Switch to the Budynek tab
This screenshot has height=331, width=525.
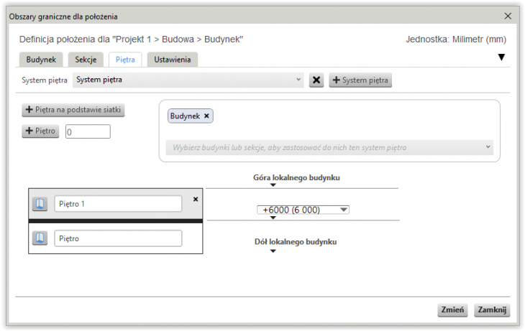pyautogui.click(x=41, y=60)
